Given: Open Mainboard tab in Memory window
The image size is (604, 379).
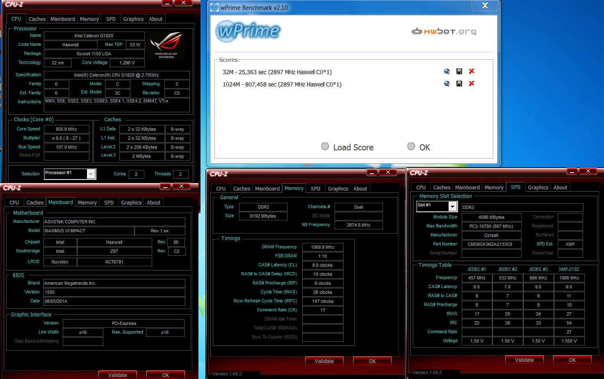Looking at the screenshot, I should [x=267, y=189].
